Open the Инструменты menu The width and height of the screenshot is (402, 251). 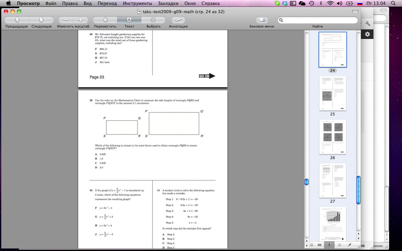(137, 3)
